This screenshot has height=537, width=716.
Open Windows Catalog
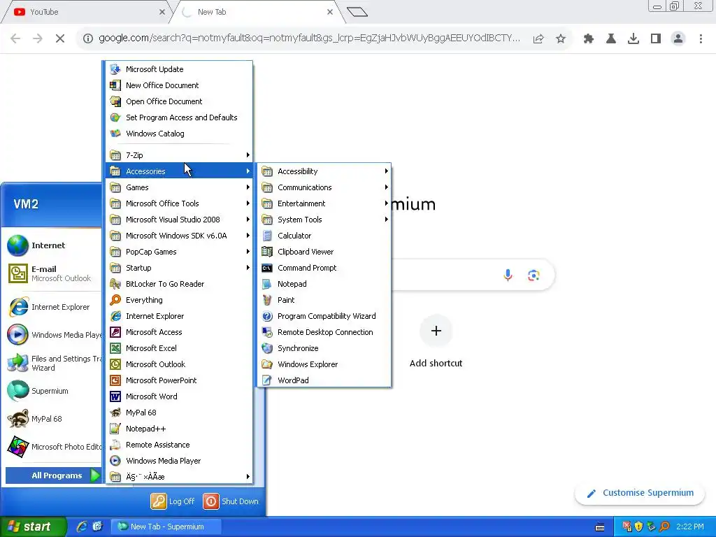(x=179, y=134)
